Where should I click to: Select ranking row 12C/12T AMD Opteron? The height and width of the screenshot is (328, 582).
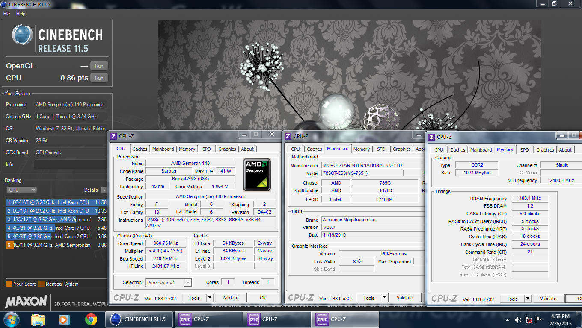coord(56,220)
